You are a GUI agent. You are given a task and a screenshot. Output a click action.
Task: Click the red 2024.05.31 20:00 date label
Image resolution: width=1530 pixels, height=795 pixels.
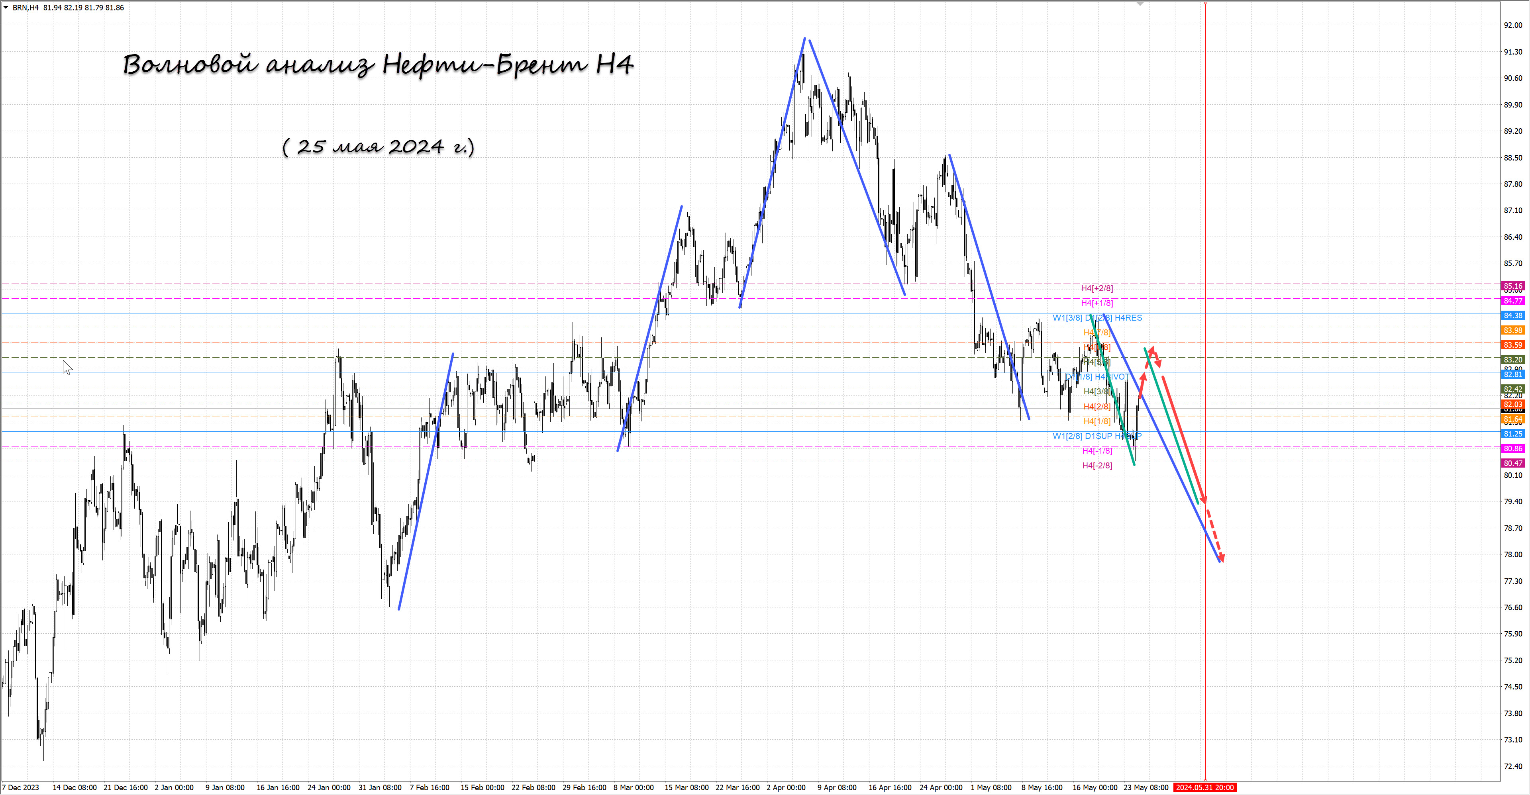pyautogui.click(x=1205, y=787)
